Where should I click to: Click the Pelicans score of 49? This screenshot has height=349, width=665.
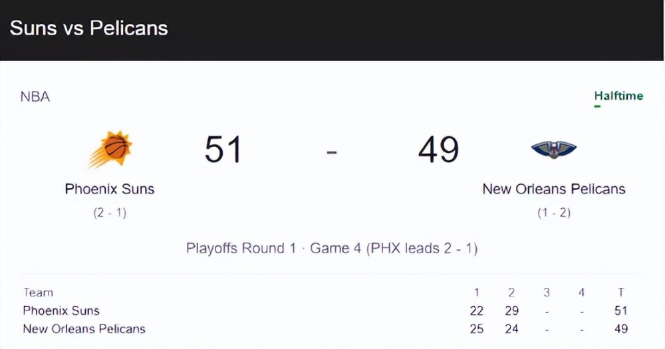point(438,150)
